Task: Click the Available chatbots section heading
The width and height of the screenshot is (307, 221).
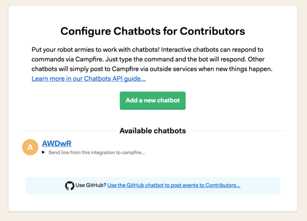Action: [x=153, y=131]
